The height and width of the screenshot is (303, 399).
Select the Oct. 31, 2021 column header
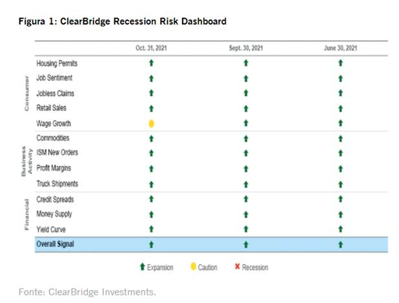point(151,48)
